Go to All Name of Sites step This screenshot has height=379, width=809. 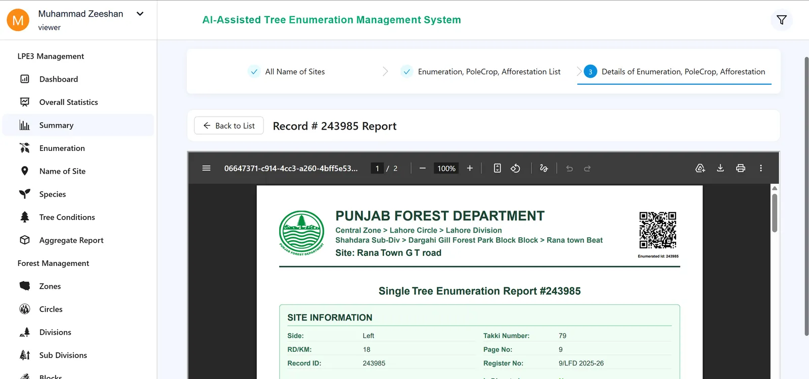point(287,72)
